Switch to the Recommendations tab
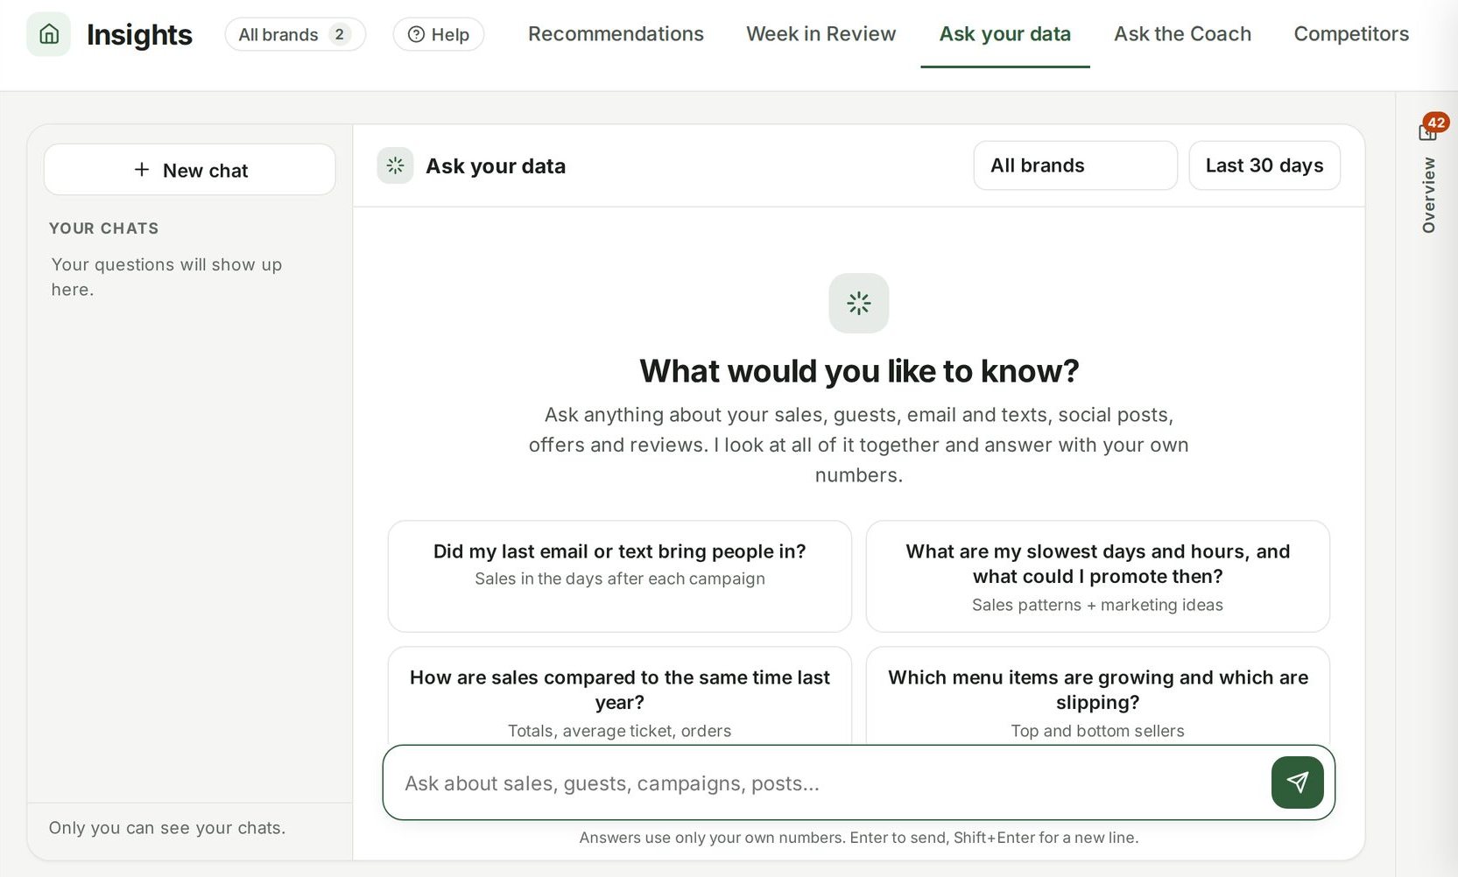This screenshot has height=877, width=1458. 616,34
